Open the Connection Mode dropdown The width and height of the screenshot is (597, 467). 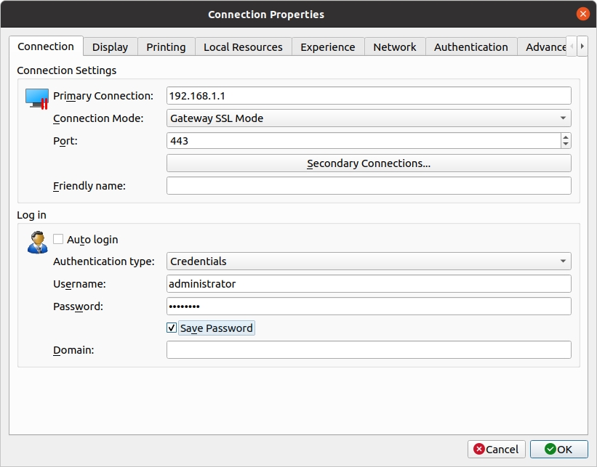(369, 118)
